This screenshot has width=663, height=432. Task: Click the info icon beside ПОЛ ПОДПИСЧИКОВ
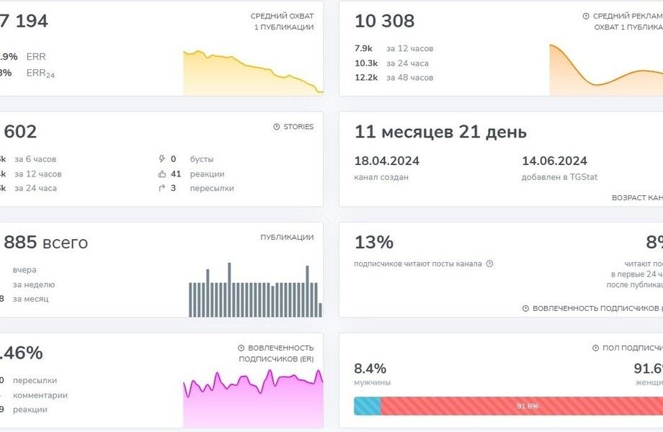tap(595, 348)
